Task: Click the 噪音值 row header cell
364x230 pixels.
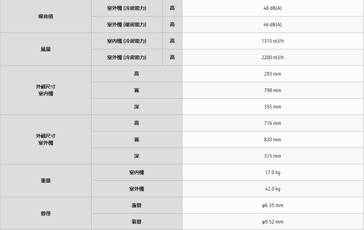Action: [x=46, y=16]
